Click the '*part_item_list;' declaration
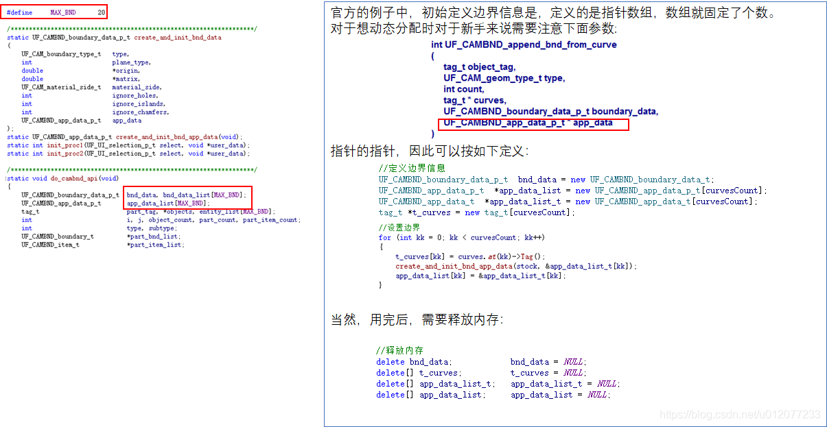The image size is (827, 427). coord(155,245)
